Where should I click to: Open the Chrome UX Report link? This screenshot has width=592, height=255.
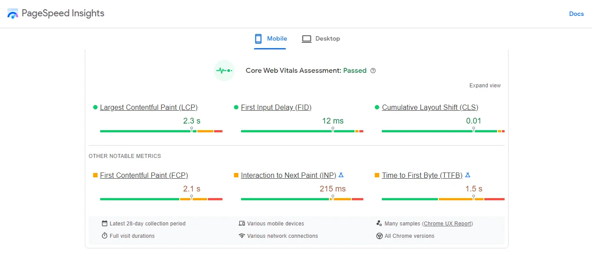pyautogui.click(x=447, y=224)
